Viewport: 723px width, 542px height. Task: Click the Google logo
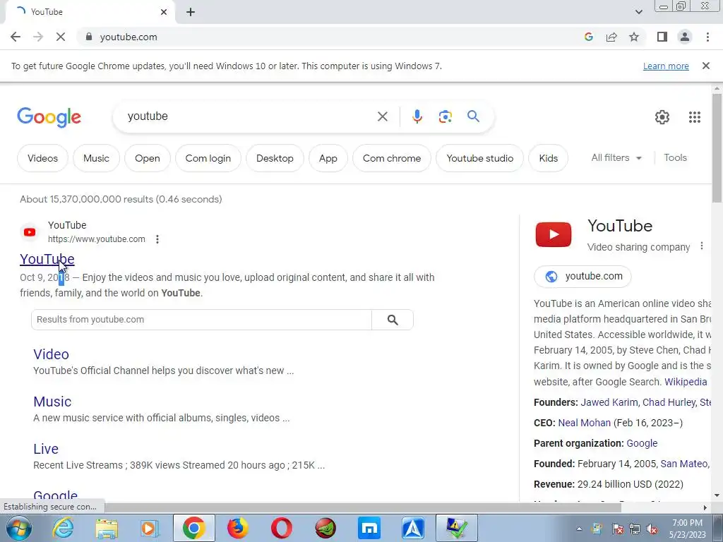click(49, 117)
